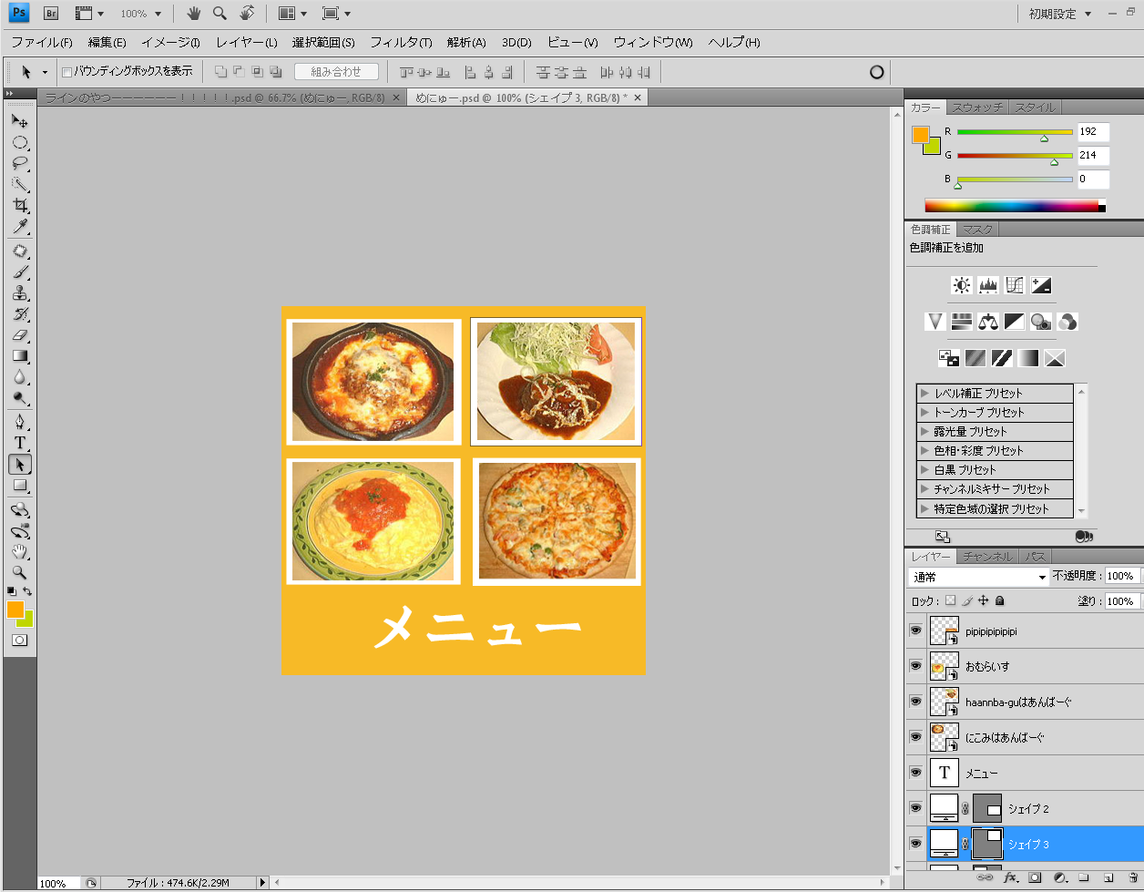
Task: Switch to the チャンネル tab
Action: [x=987, y=557]
